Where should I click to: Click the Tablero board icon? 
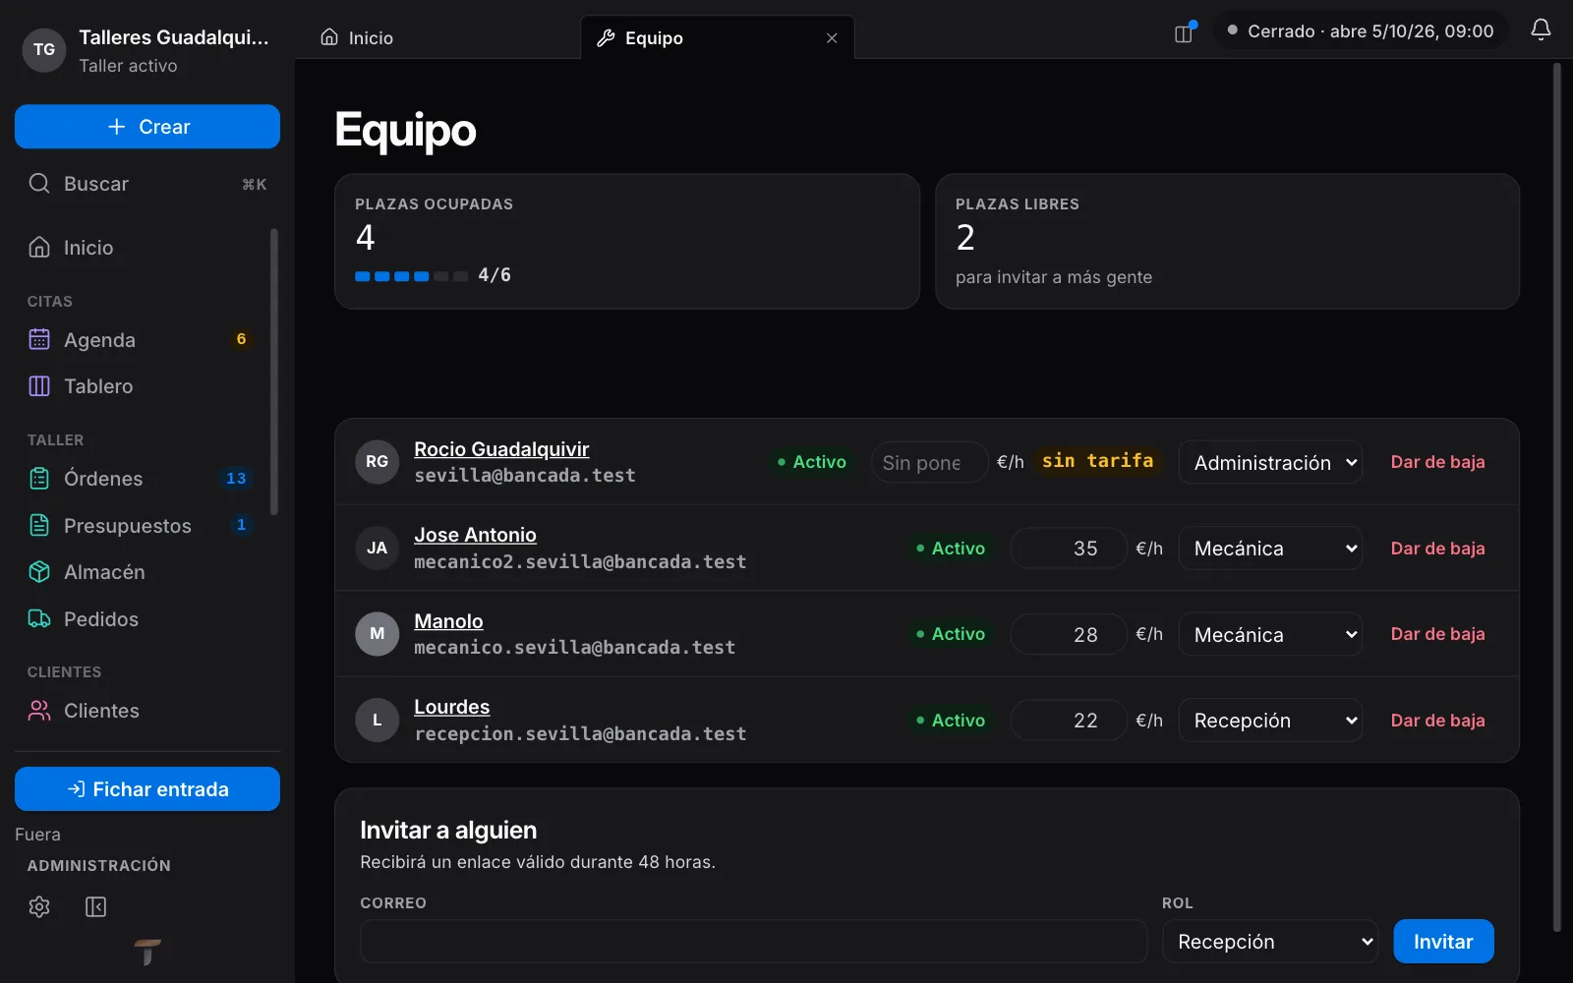tap(39, 386)
